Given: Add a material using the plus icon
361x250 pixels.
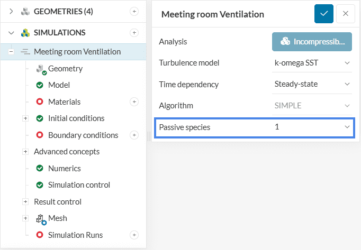Looking at the screenshot, I should pos(134,101).
